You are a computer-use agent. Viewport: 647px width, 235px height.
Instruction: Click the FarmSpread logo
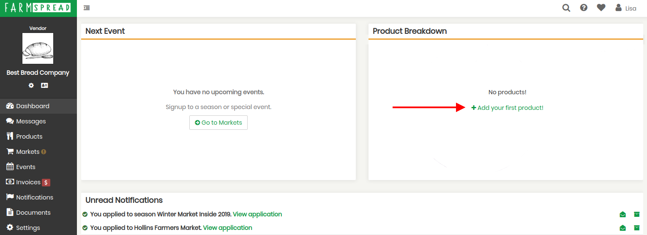click(38, 8)
